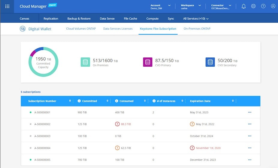278x168 pixels.
Task: Open the settings gear icon
Action: click(x=253, y=6)
